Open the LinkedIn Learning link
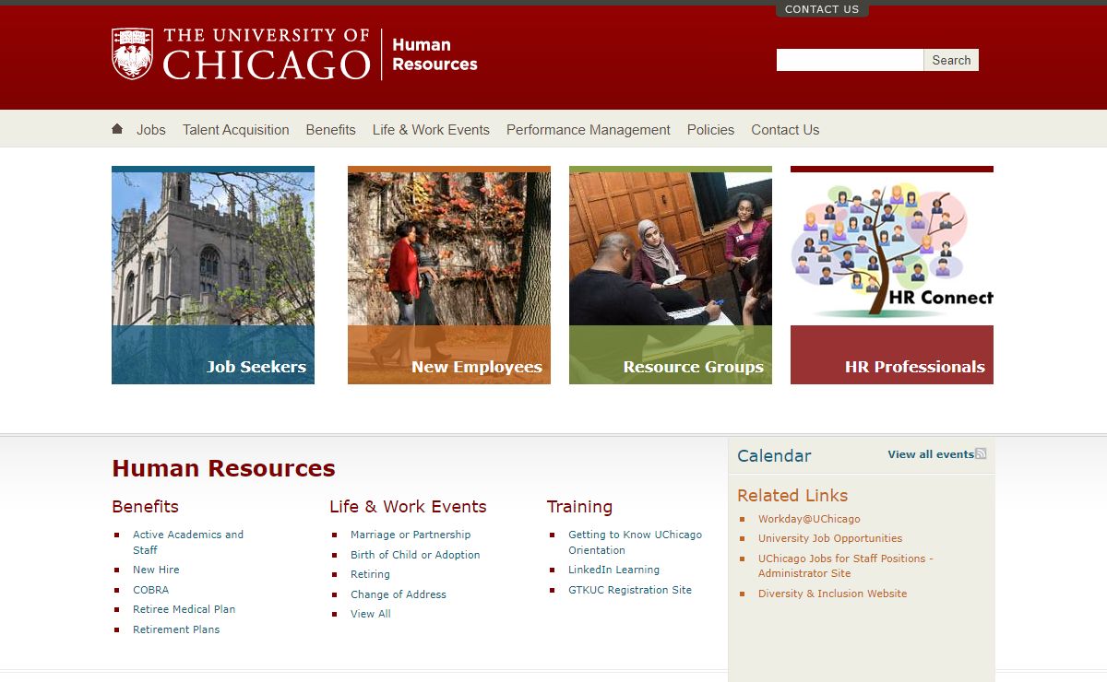Screen dimensions: 1107x682 613,570
